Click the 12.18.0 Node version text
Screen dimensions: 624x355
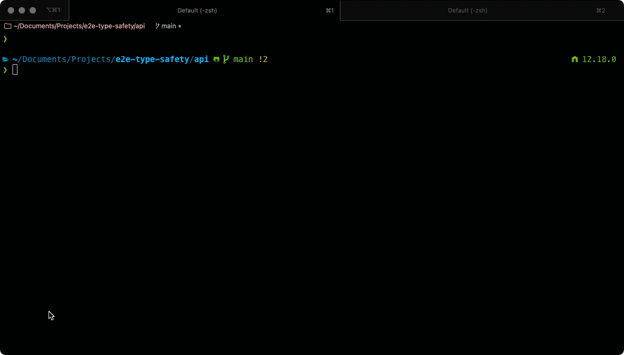tap(599, 59)
